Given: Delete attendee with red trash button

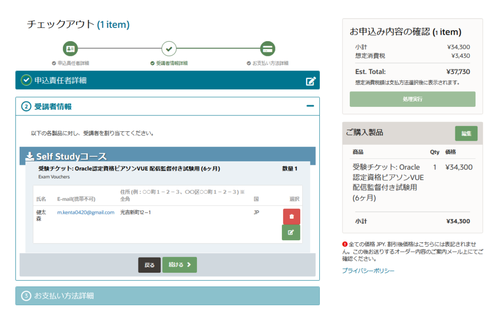Looking at the screenshot, I should (291, 216).
